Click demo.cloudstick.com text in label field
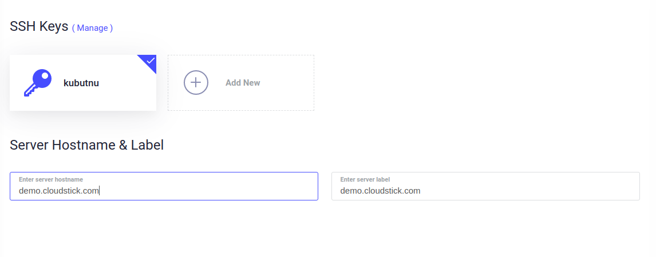The width and height of the screenshot is (656, 257). tap(380, 191)
